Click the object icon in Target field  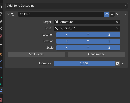point(57,22)
